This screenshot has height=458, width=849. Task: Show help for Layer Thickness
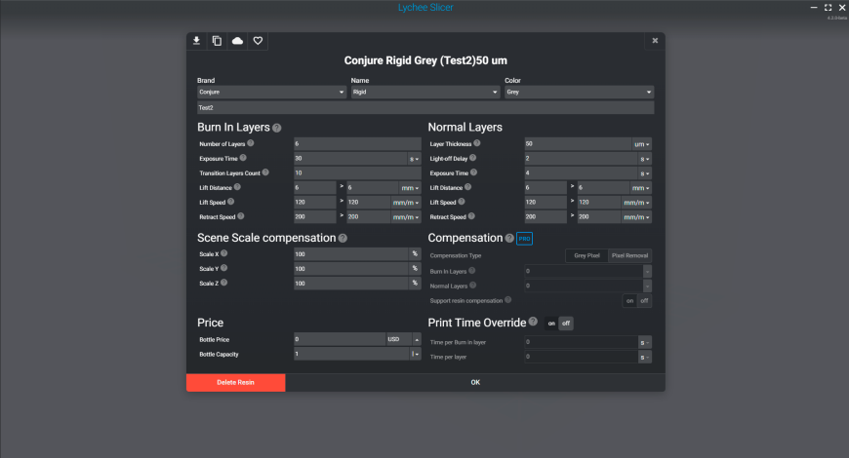477,143
